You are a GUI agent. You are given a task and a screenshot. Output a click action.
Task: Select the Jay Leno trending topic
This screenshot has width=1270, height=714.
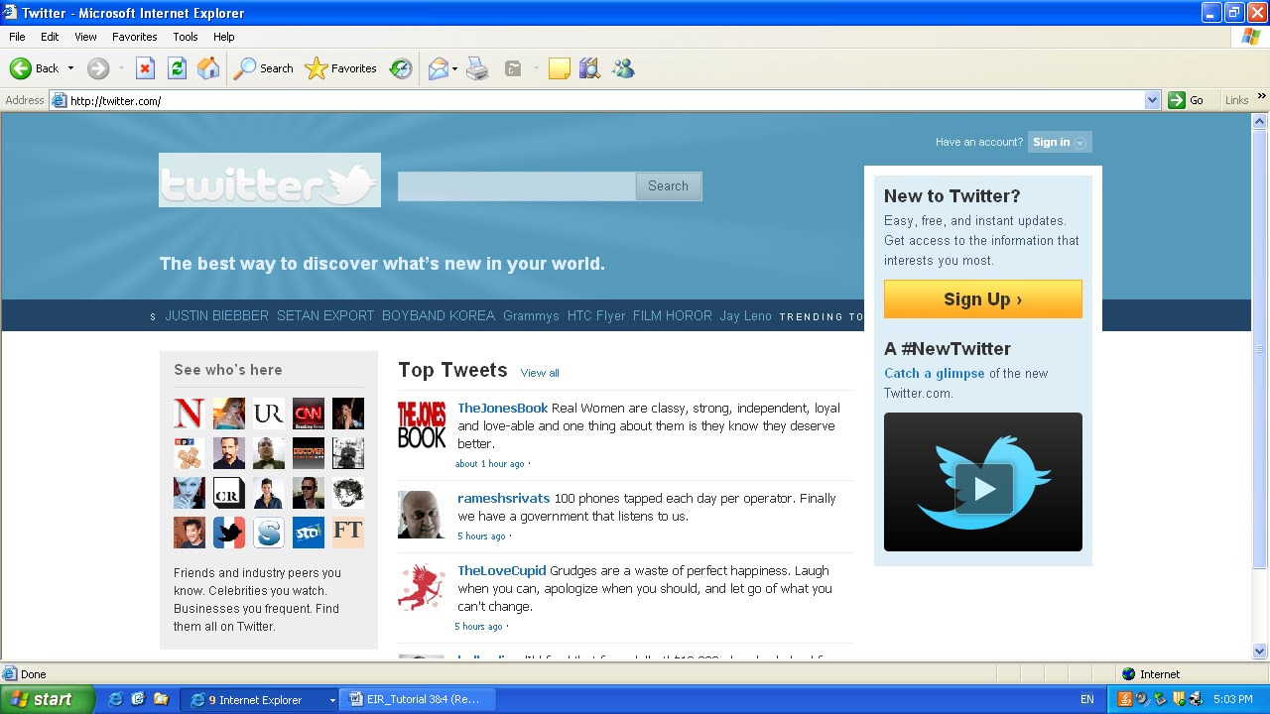(746, 316)
